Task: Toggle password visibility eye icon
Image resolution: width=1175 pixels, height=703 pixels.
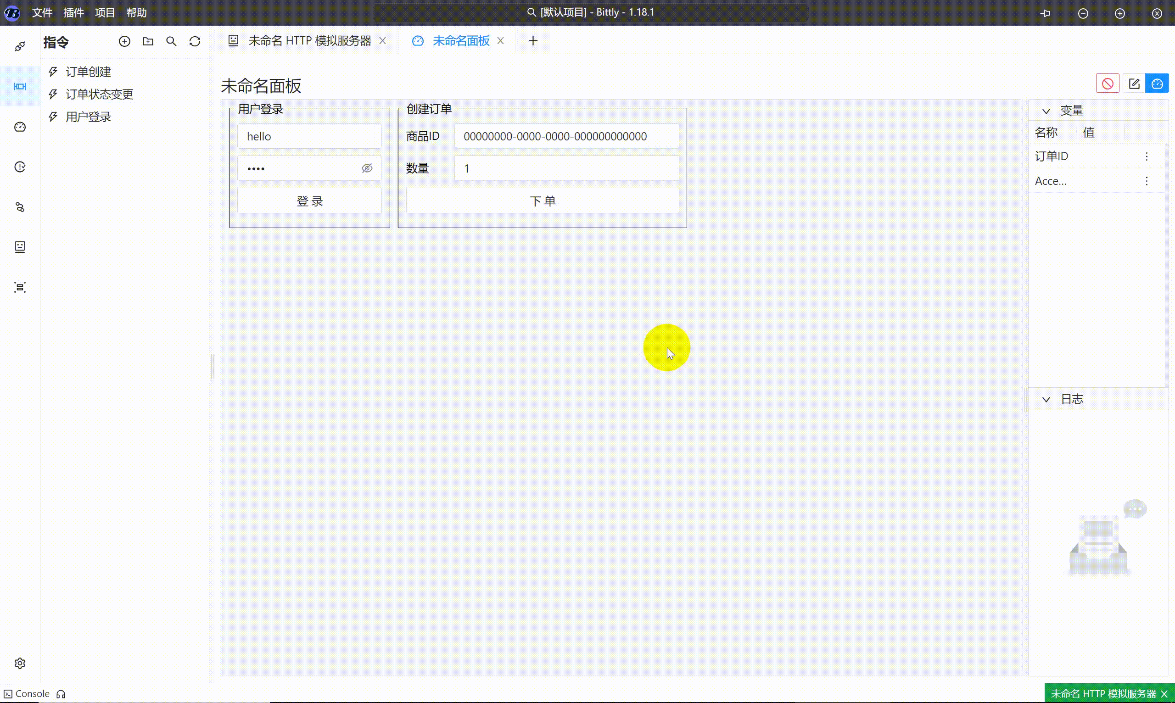Action: [367, 168]
